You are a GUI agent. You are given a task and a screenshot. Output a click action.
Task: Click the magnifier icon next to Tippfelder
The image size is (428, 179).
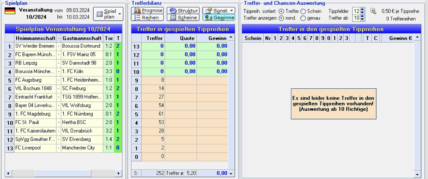pos(373,11)
